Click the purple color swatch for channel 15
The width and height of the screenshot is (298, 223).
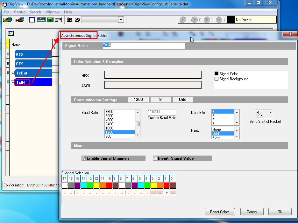pos(77,185)
